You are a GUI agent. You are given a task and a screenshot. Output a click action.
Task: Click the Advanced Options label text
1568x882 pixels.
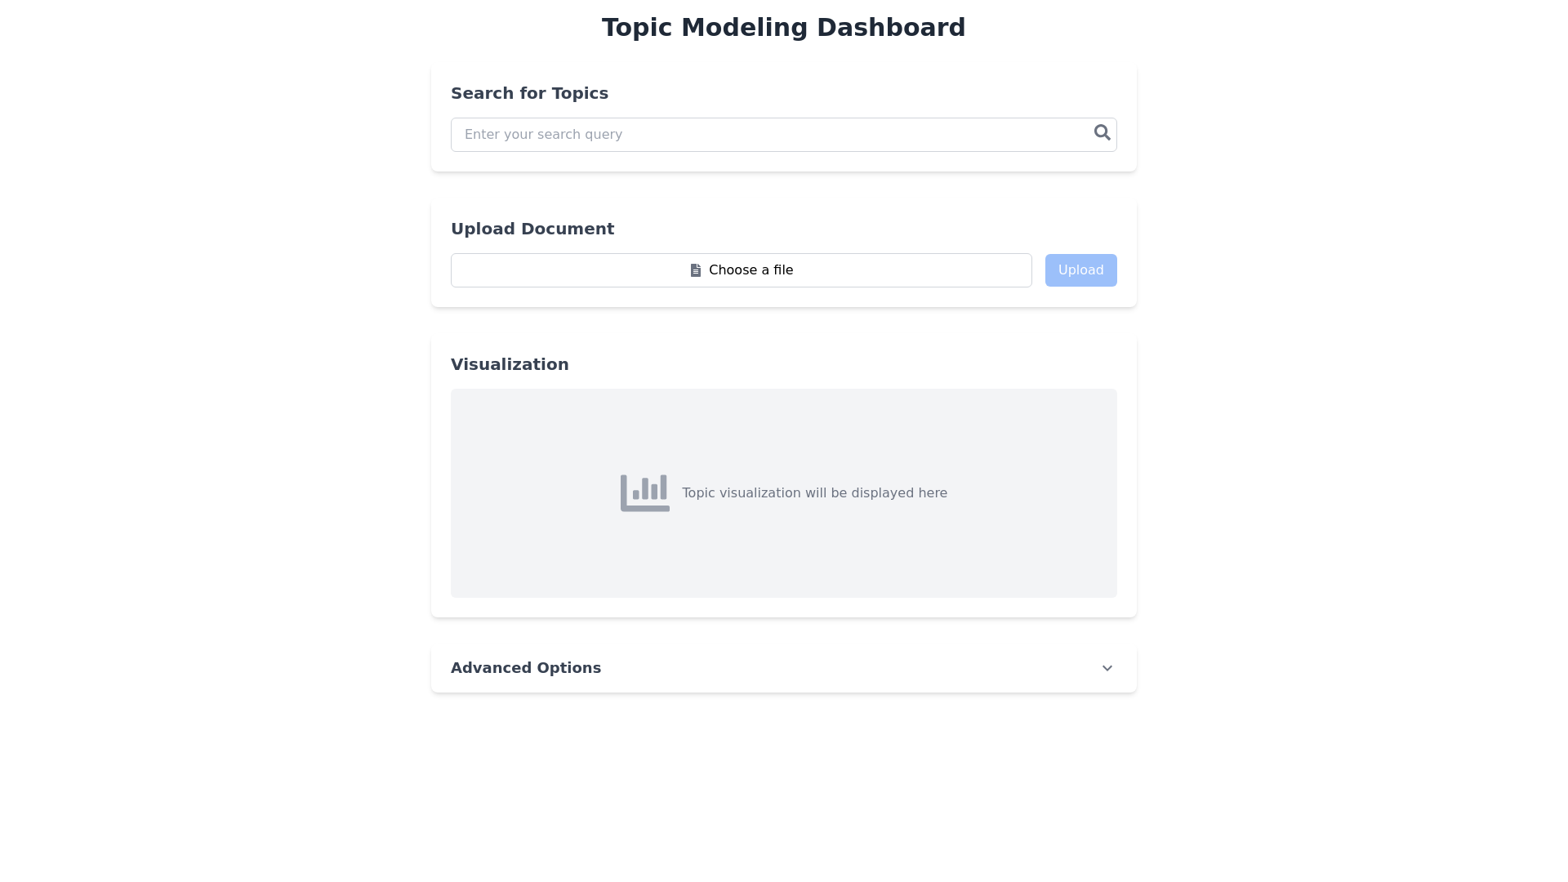pyautogui.click(x=525, y=668)
